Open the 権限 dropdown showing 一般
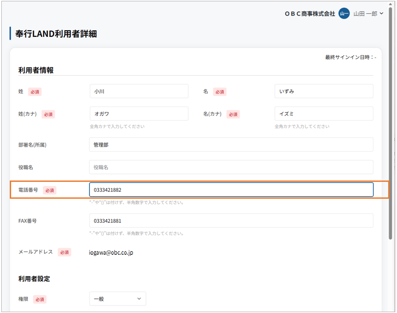 click(x=118, y=299)
